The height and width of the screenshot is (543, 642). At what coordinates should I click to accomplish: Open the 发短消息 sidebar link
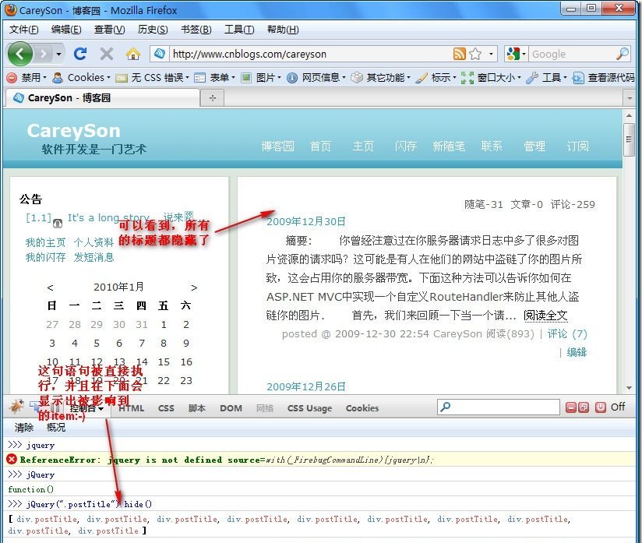(x=93, y=257)
